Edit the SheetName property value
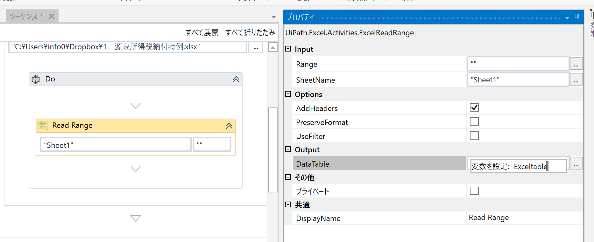594x242 pixels. pos(518,80)
